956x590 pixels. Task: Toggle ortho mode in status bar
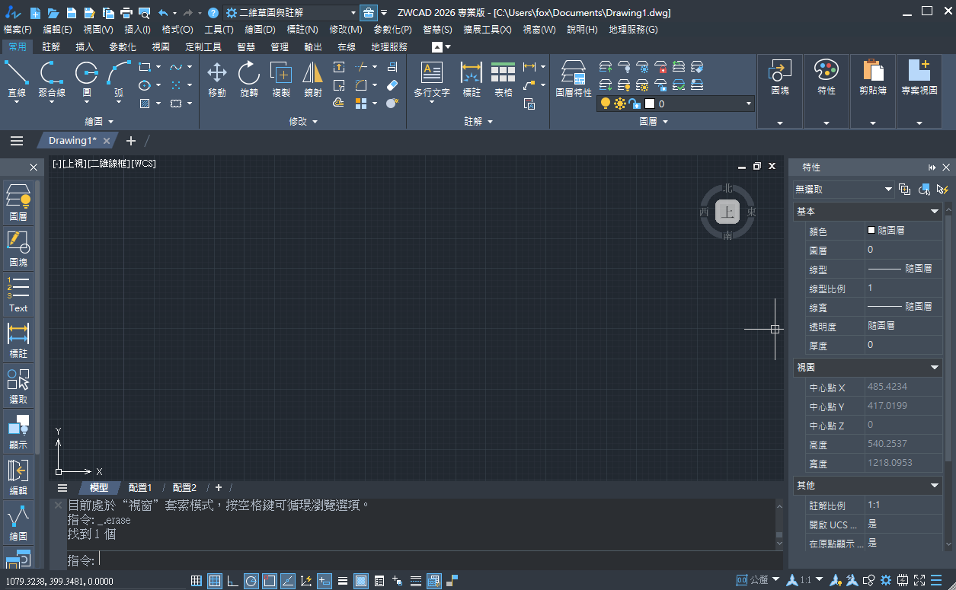[x=233, y=581]
